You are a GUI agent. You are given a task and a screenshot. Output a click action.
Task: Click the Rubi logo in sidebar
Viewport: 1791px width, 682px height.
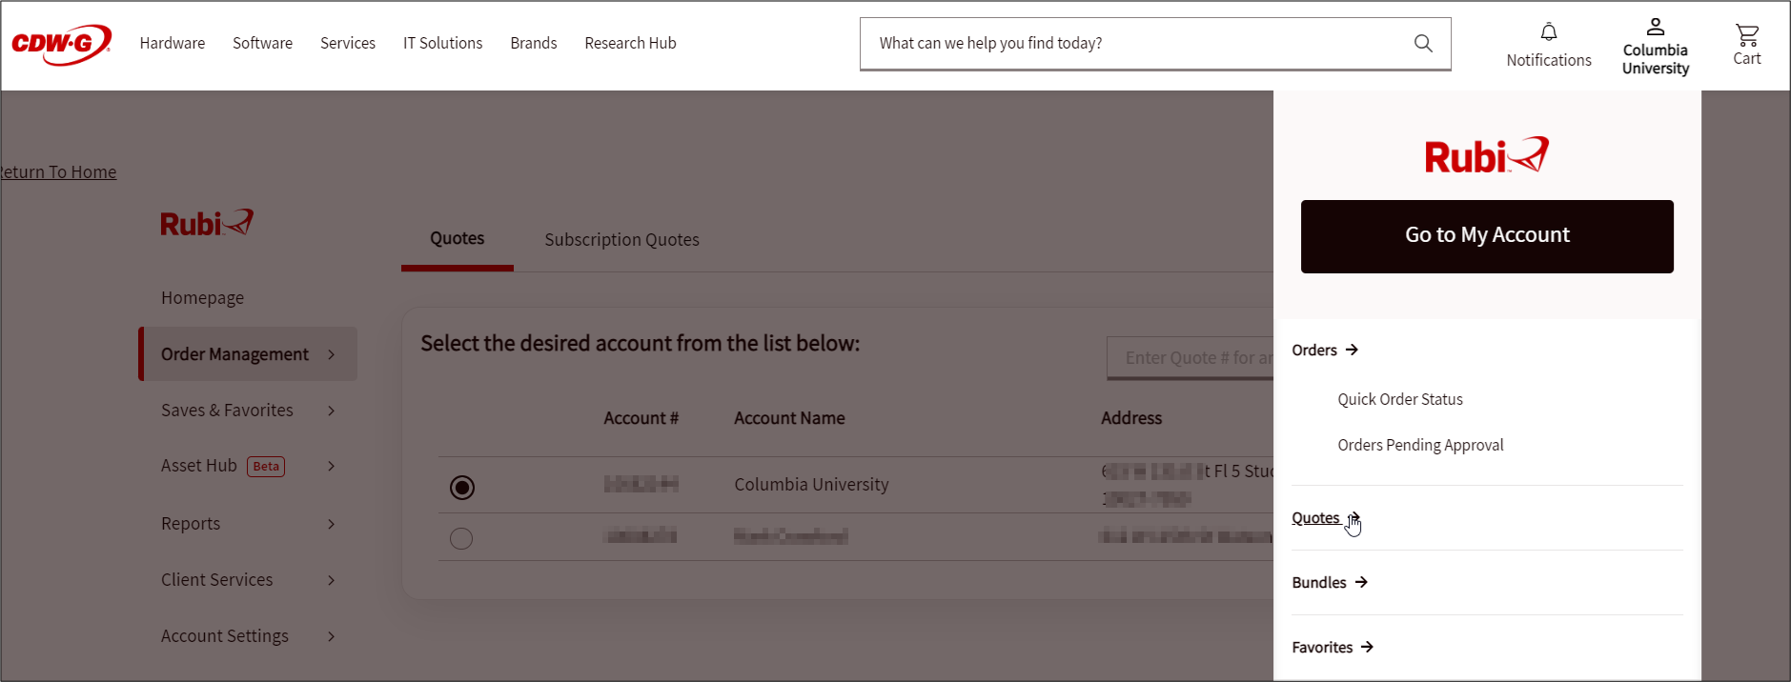coord(207,223)
